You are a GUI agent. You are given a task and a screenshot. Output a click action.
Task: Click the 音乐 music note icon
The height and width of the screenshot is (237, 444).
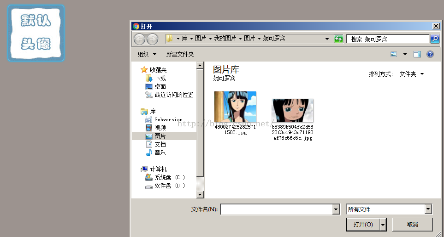(x=149, y=152)
